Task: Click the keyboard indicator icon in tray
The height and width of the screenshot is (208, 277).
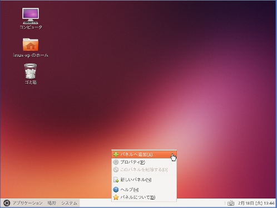Action: [x=231, y=203]
